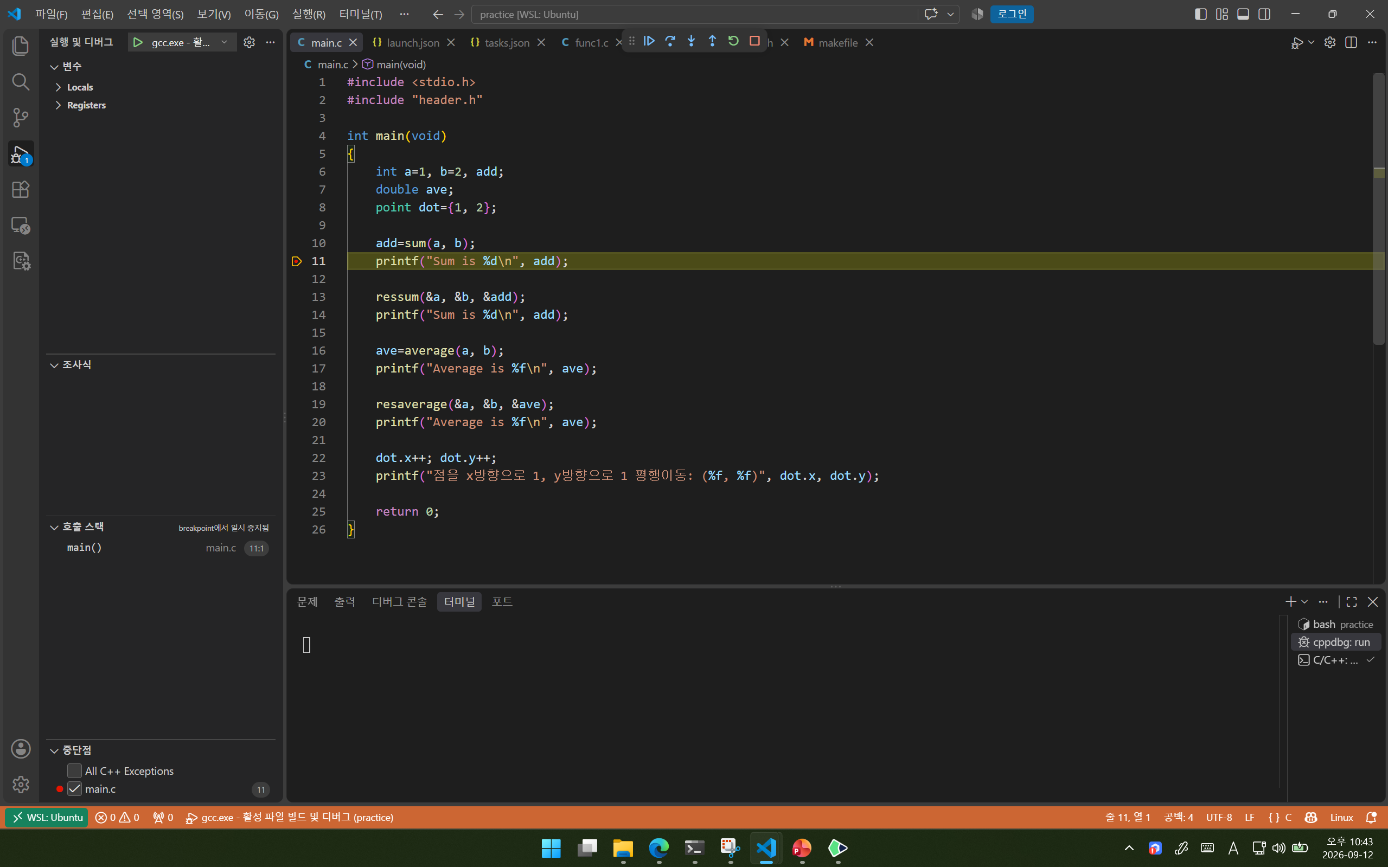The image size is (1388, 867).
Task: Open Microsoft Edge from Windows taskbar
Action: point(658,847)
